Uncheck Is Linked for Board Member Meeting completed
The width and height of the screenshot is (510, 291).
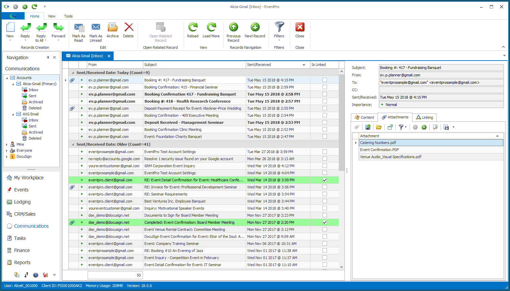click(x=325, y=222)
